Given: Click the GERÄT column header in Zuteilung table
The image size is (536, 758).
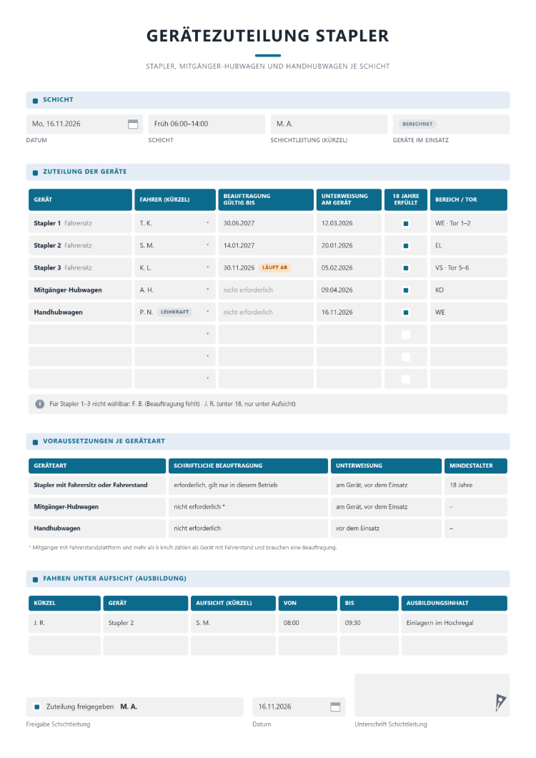Looking at the screenshot, I should click(x=80, y=200).
